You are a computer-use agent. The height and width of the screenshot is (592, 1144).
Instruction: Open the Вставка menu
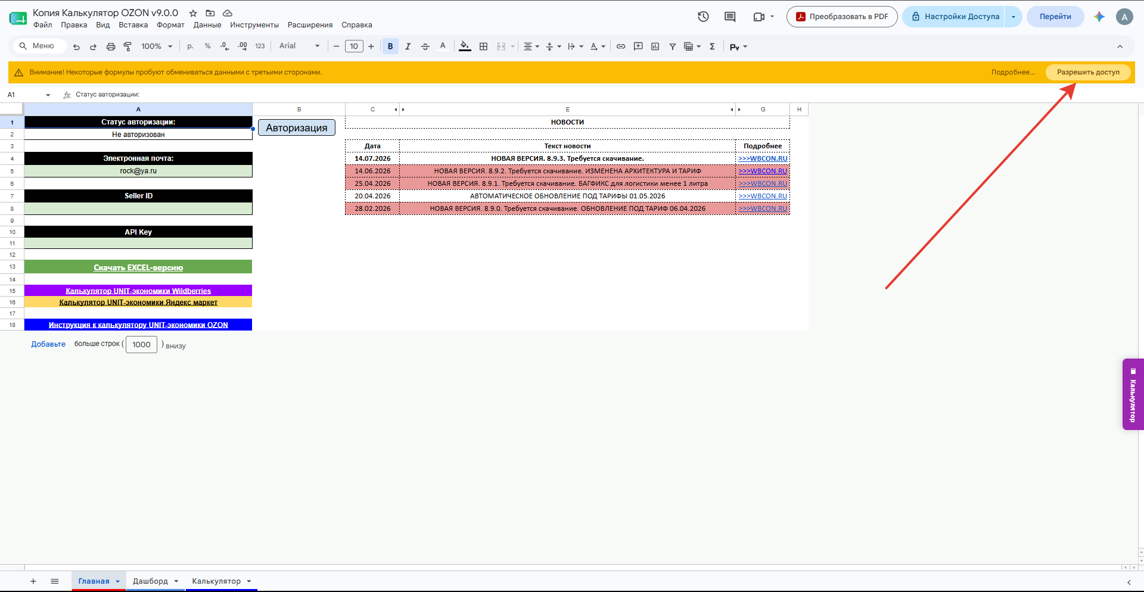pos(133,25)
